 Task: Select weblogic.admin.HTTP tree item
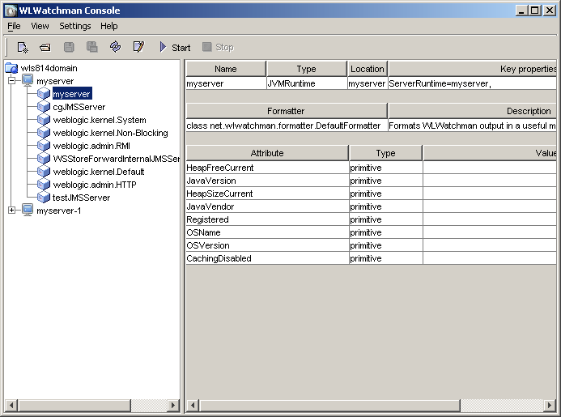pos(95,185)
